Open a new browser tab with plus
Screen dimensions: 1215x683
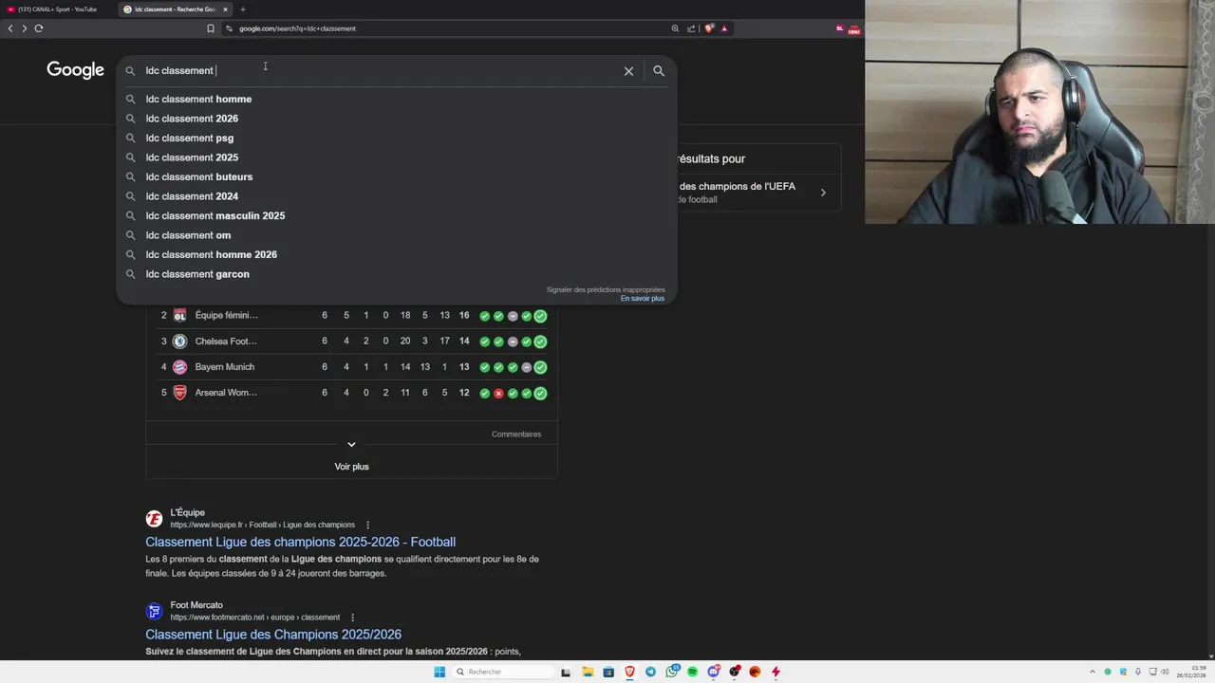click(x=243, y=9)
